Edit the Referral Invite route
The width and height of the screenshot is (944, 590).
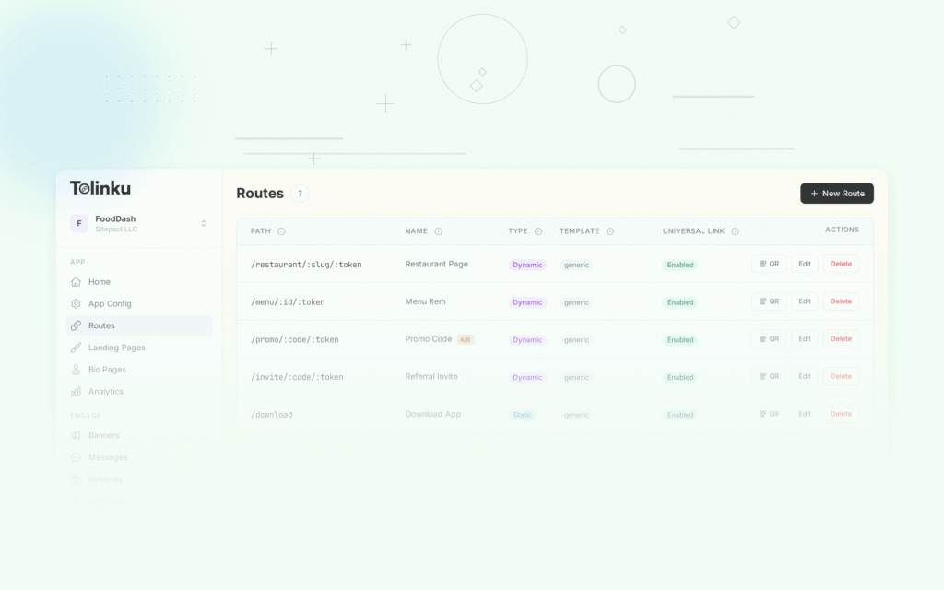point(804,376)
